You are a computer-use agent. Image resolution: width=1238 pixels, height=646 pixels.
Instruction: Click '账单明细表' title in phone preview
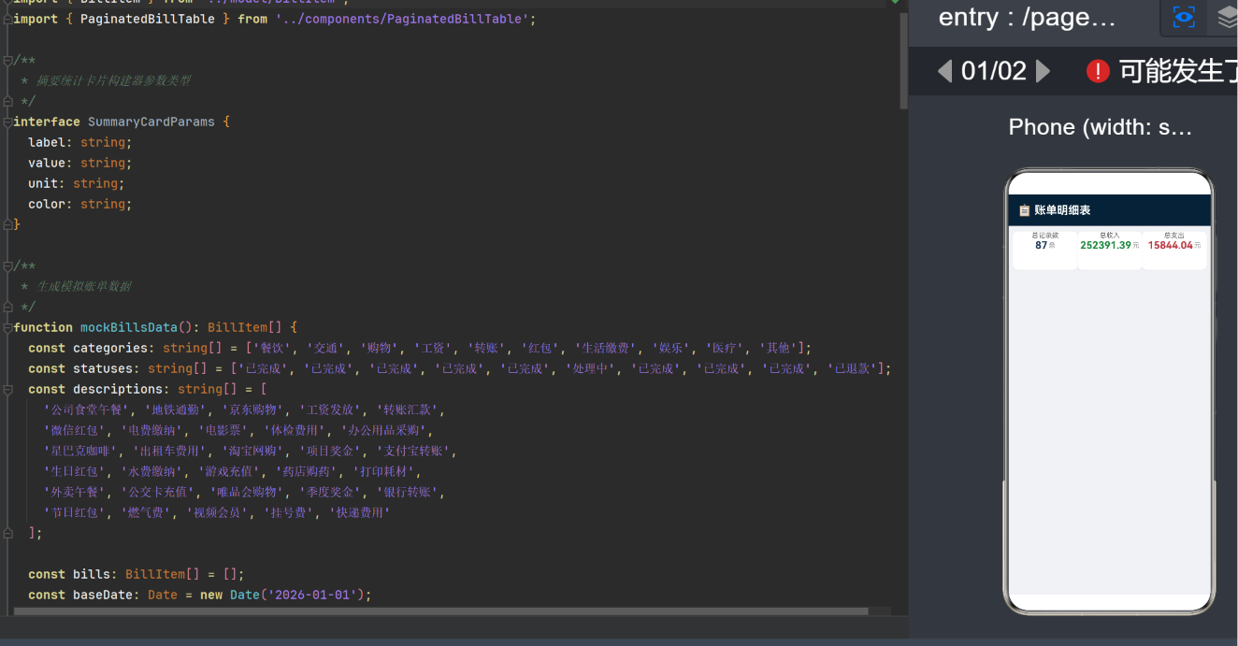(1062, 210)
